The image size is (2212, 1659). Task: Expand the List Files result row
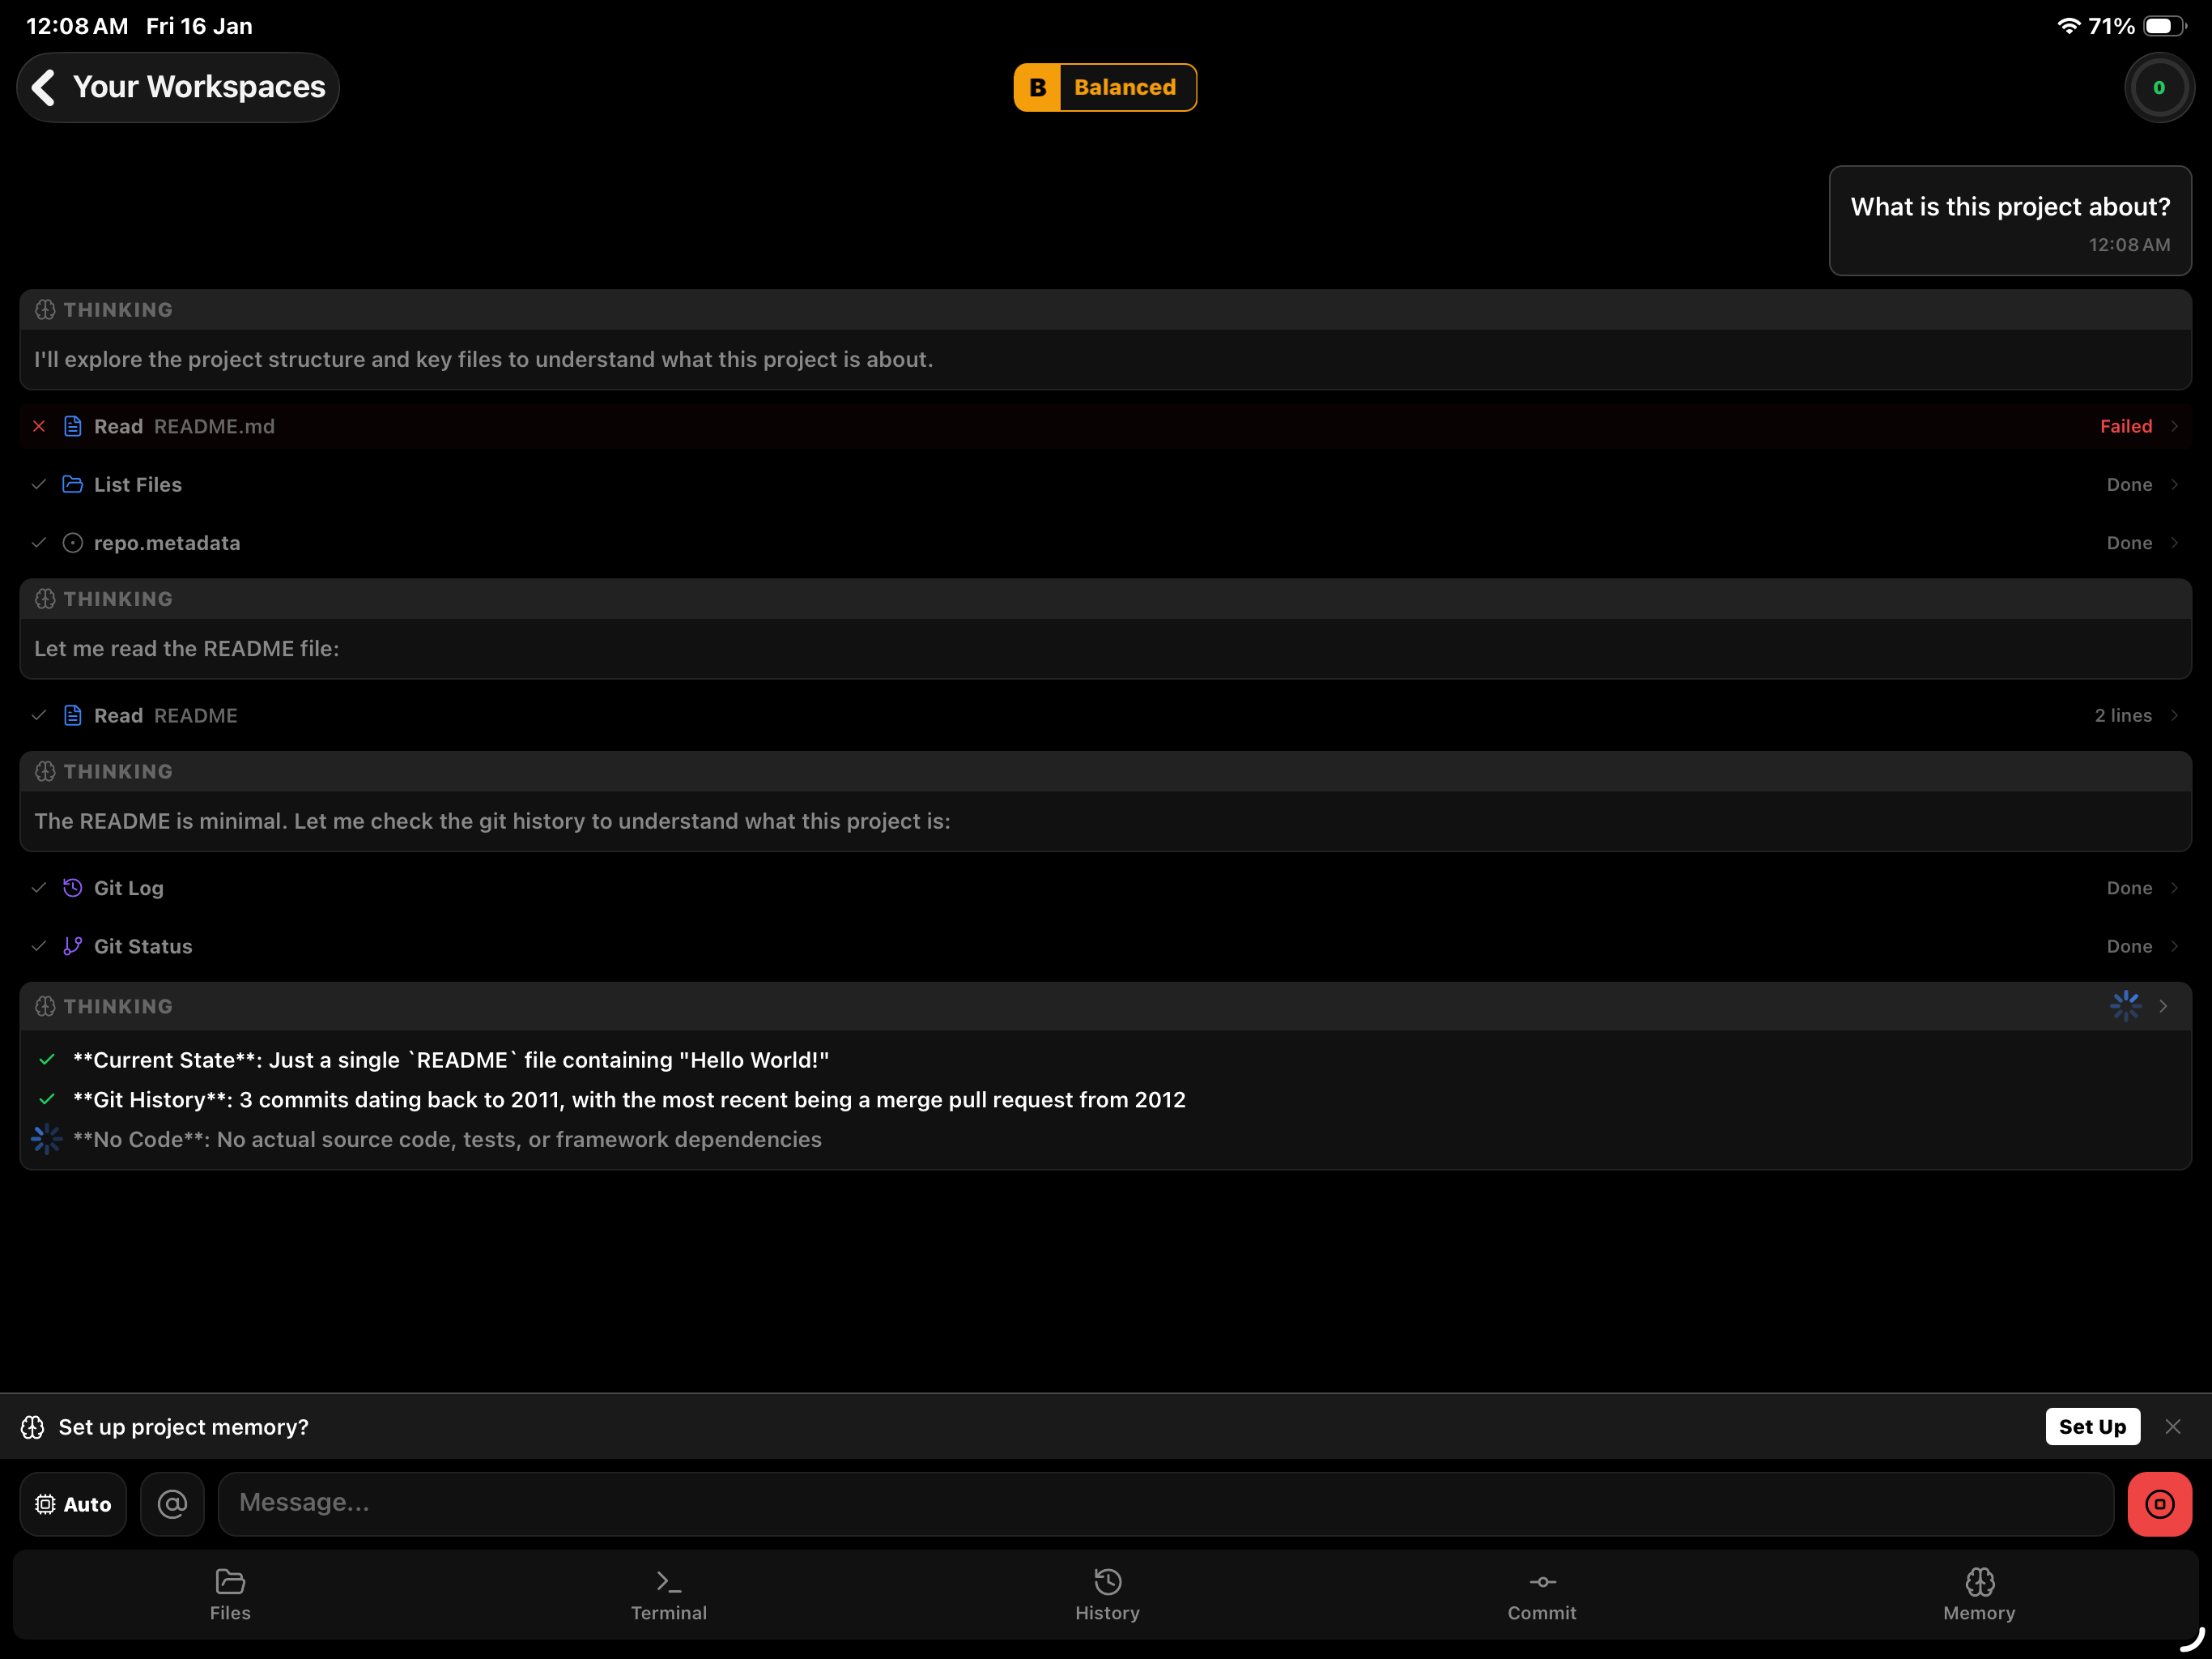[x=1106, y=484]
